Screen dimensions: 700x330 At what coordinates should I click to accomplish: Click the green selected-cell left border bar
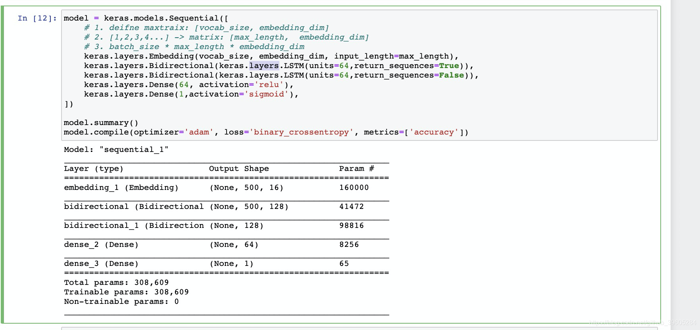click(2, 165)
